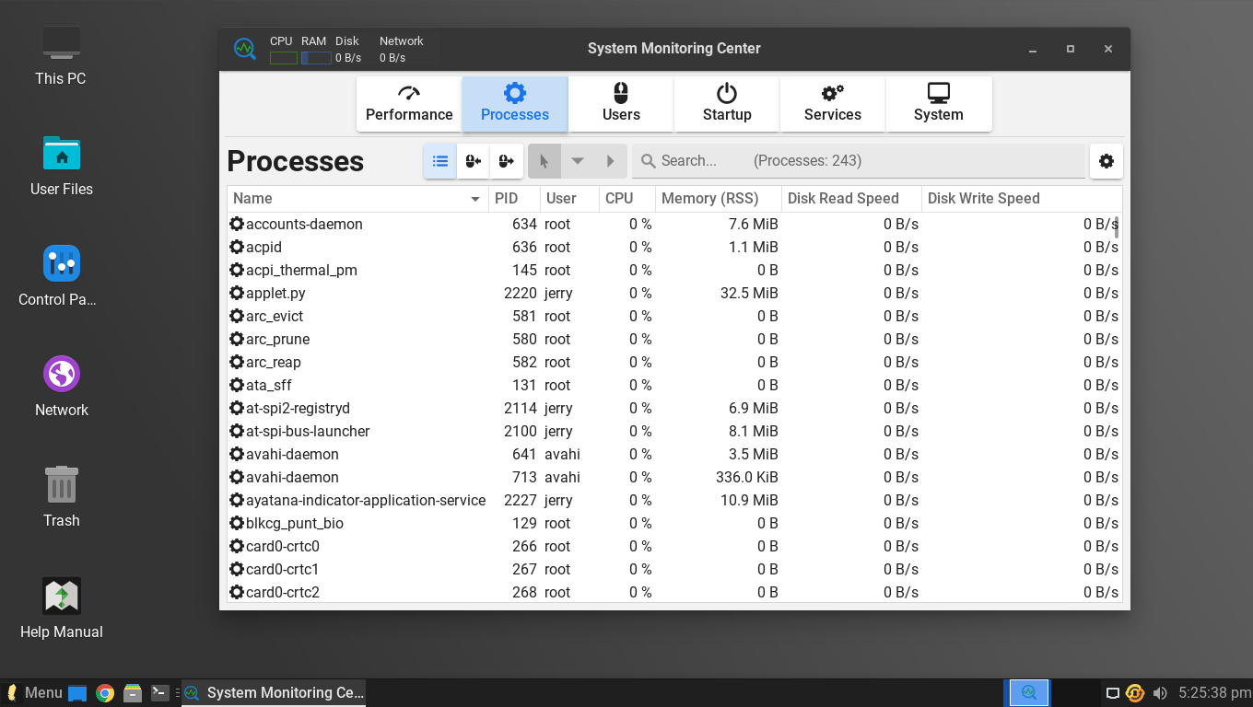Sort by User column header
The height and width of the screenshot is (707, 1253).
coord(569,199)
